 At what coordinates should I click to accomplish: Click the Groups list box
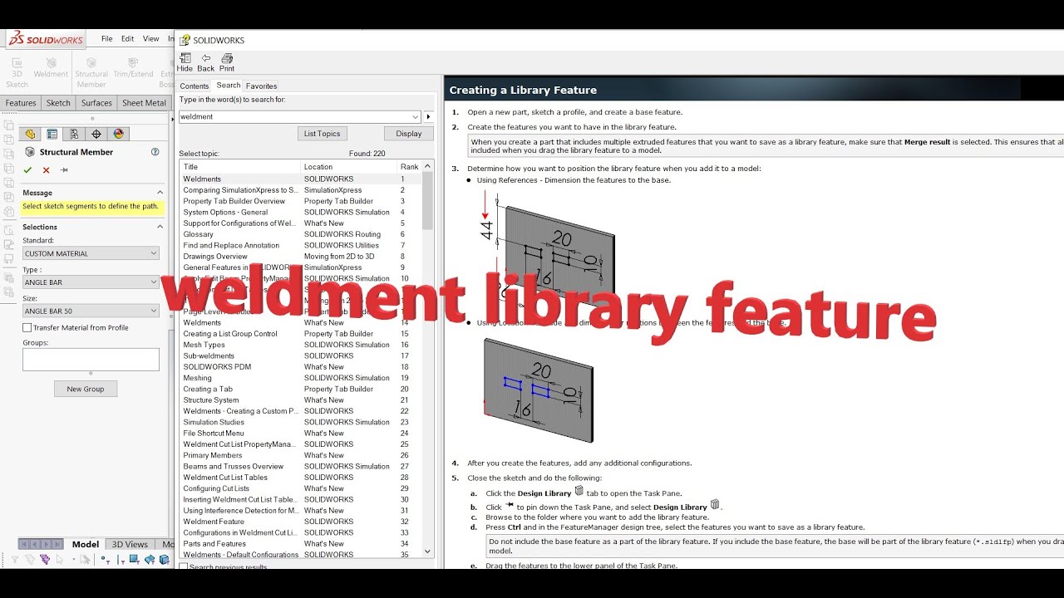coord(91,359)
